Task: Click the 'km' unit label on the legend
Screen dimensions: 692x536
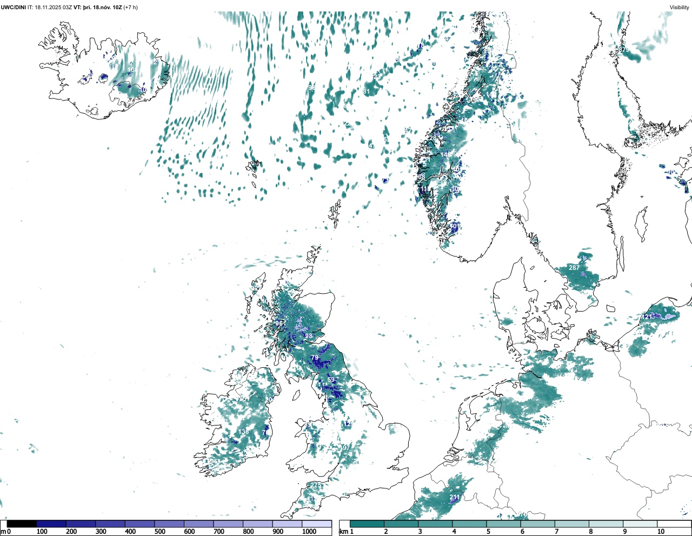Action: 344,532
